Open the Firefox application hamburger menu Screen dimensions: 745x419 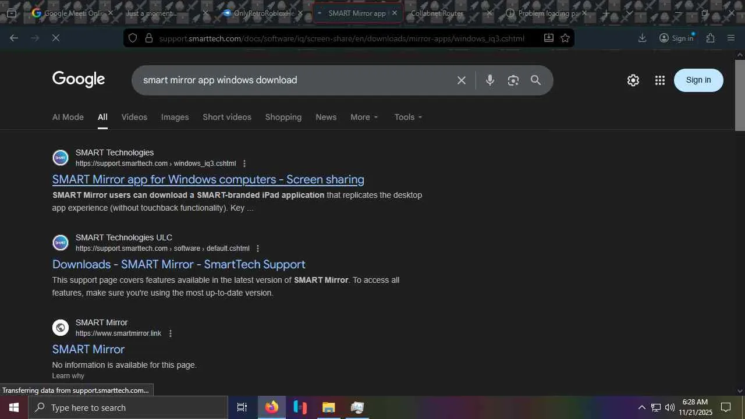pyautogui.click(x=731, y=38)
